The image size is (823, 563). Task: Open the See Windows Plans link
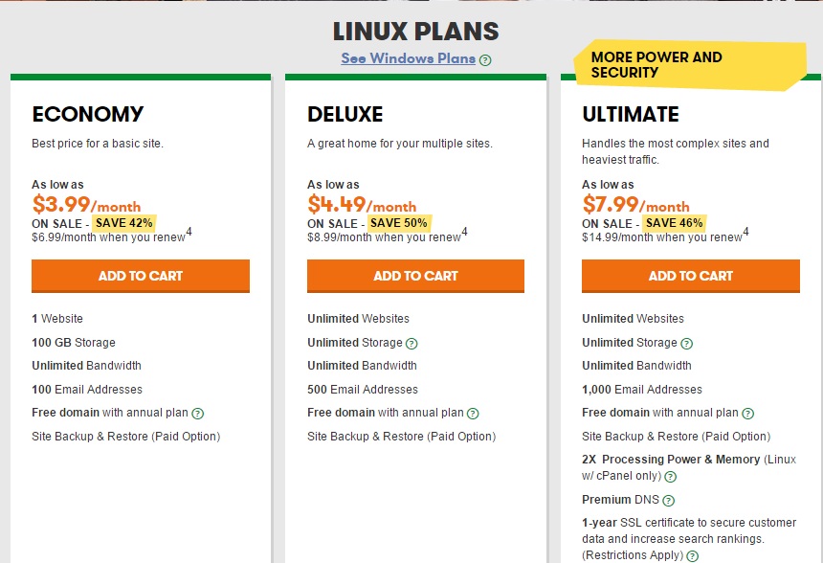(409, 58)
